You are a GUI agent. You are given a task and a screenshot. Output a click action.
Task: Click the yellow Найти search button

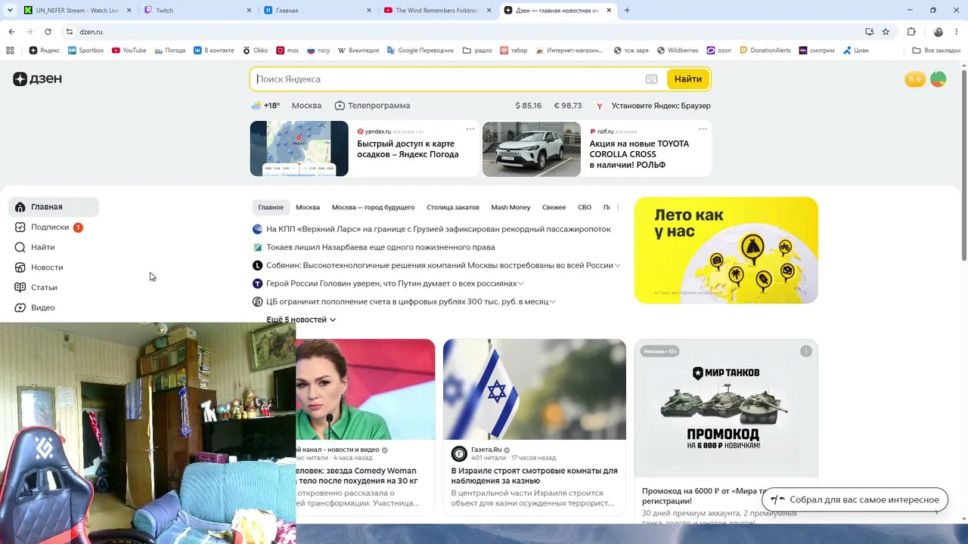[688, 79]
